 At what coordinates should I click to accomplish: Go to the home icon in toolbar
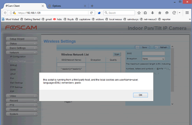[160, 13]
